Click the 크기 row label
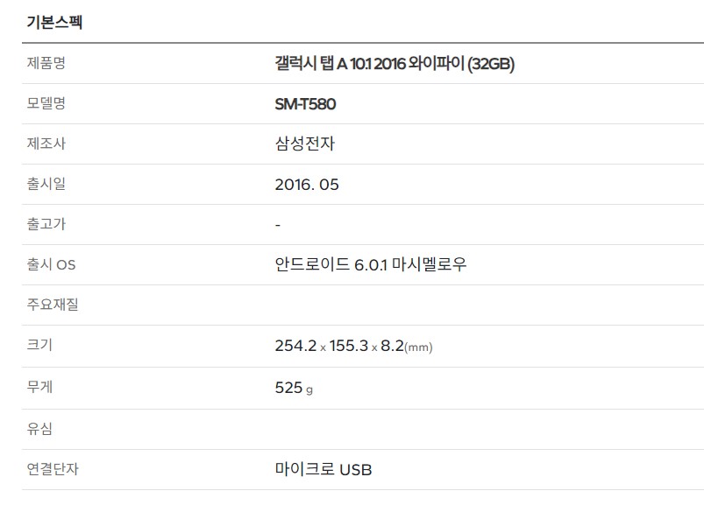704x505 pixels. tap(39, 345)
